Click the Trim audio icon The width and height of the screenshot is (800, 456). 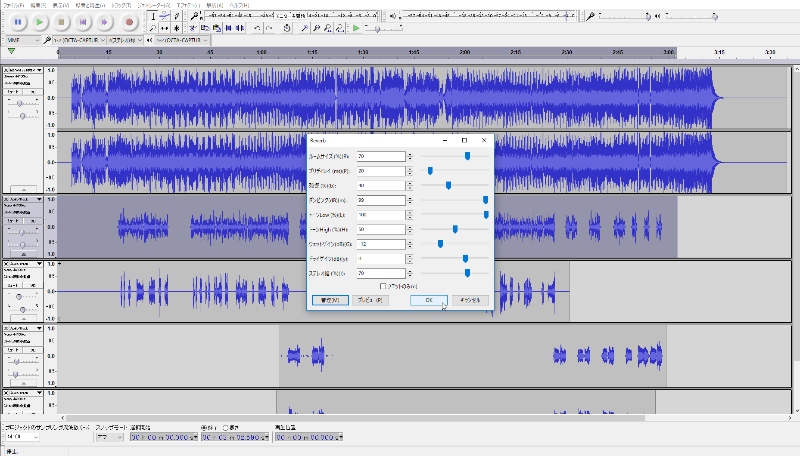228,28
